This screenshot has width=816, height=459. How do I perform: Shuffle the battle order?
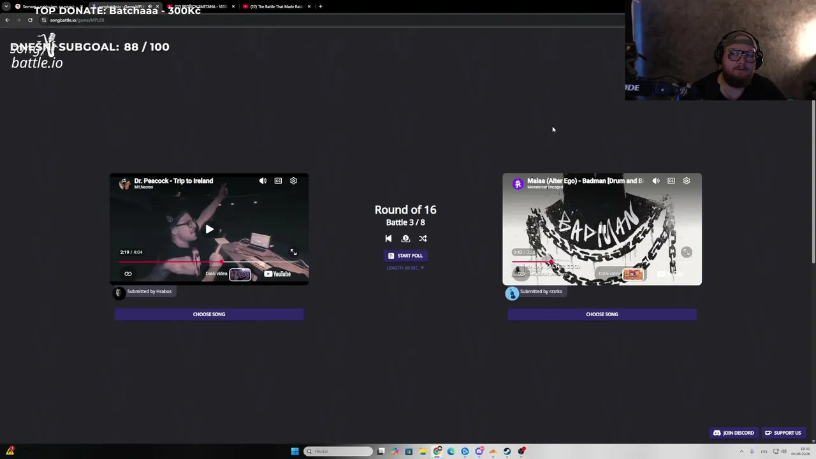point(423,238)
